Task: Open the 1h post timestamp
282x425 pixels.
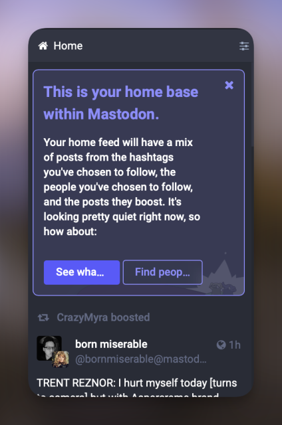Action: 235,345
